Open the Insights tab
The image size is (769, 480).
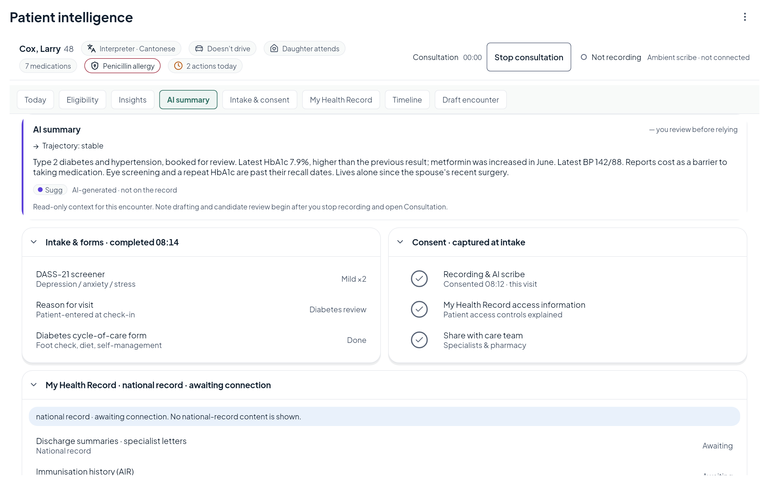pos(132,100)
